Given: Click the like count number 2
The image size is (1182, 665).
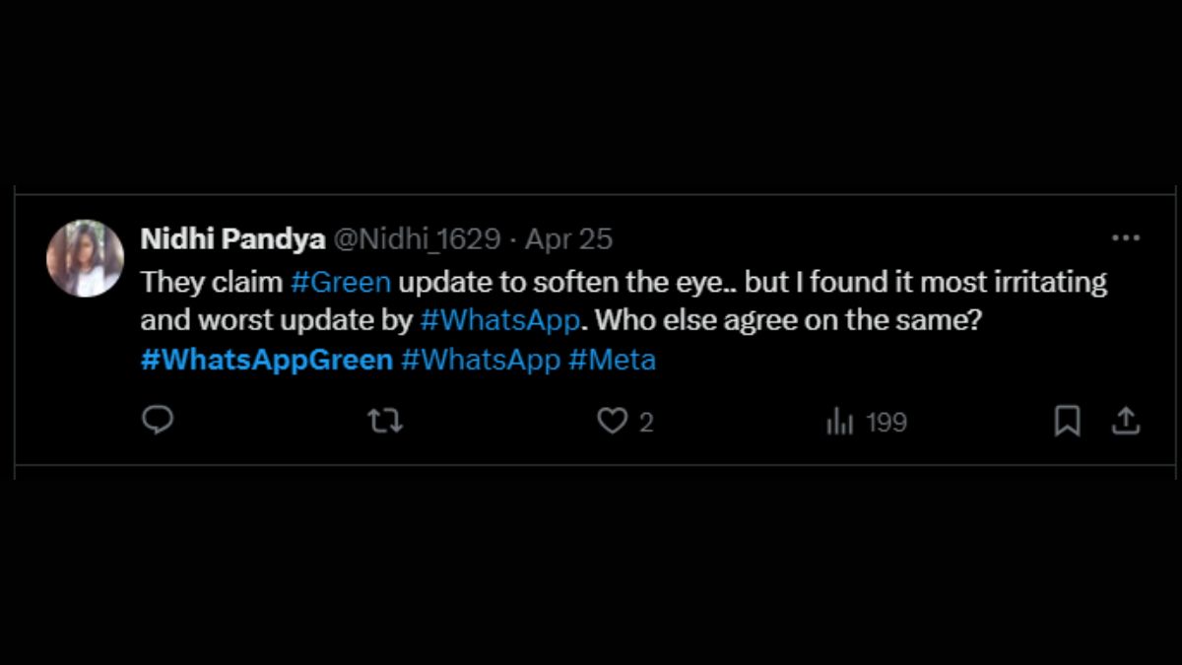Looking at the screenshot, I should tap(646, 423).
